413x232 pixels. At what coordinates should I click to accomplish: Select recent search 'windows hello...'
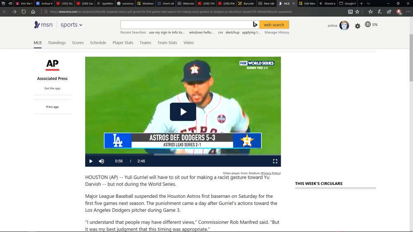click(201, 32)
